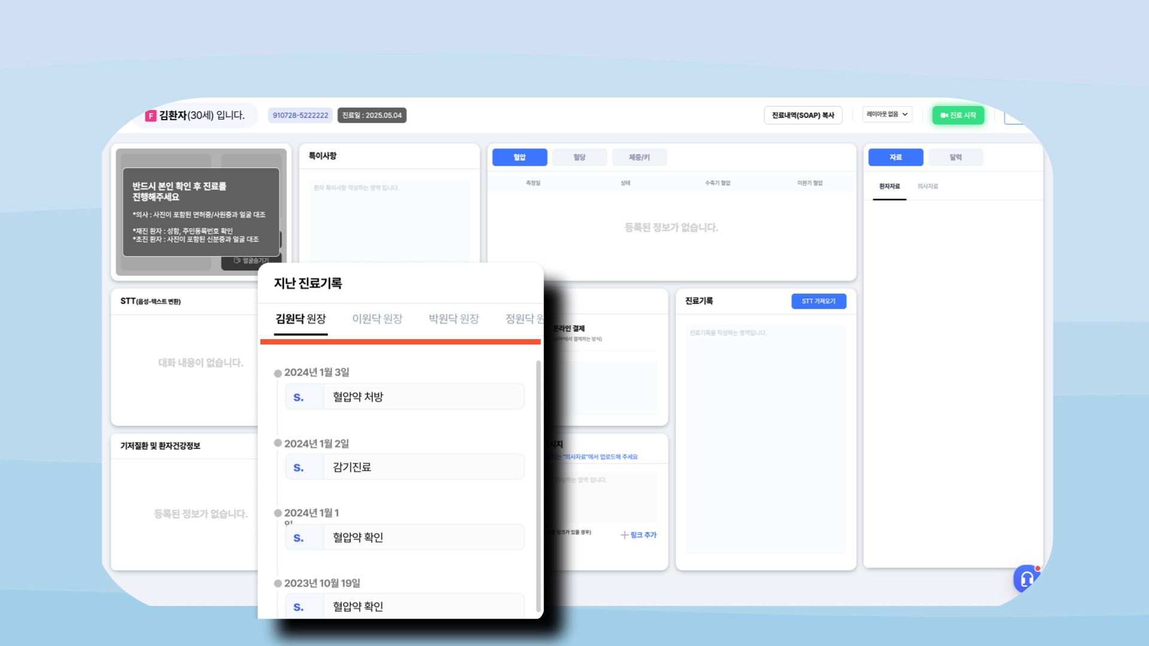Screen dimensions: 1149x646
Task: Open the 달력 calendar tab
Action: pos(955,157)
